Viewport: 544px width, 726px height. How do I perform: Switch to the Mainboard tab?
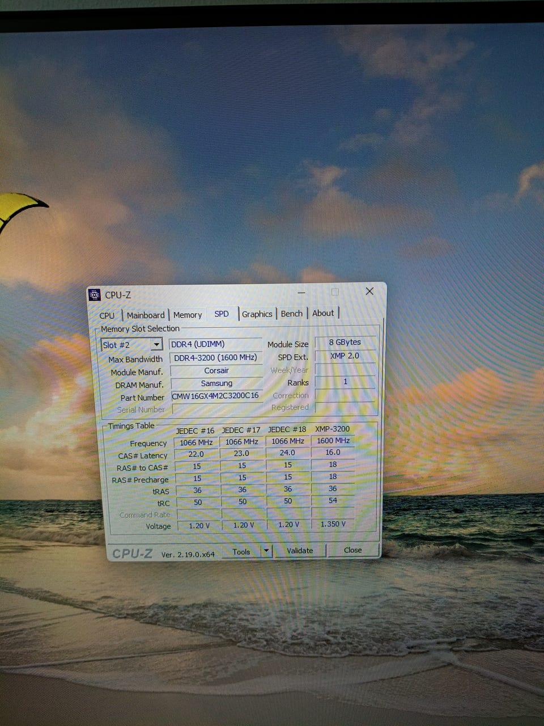(x=146, y=315)
